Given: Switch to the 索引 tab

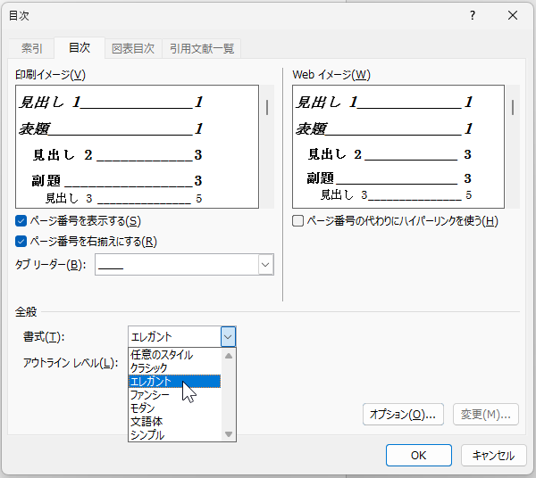Looking at the screenshot, I should [x=31, y=48].
